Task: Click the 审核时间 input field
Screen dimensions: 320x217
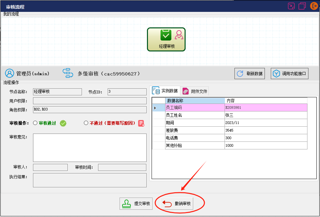Action: [x=122, y=167]
